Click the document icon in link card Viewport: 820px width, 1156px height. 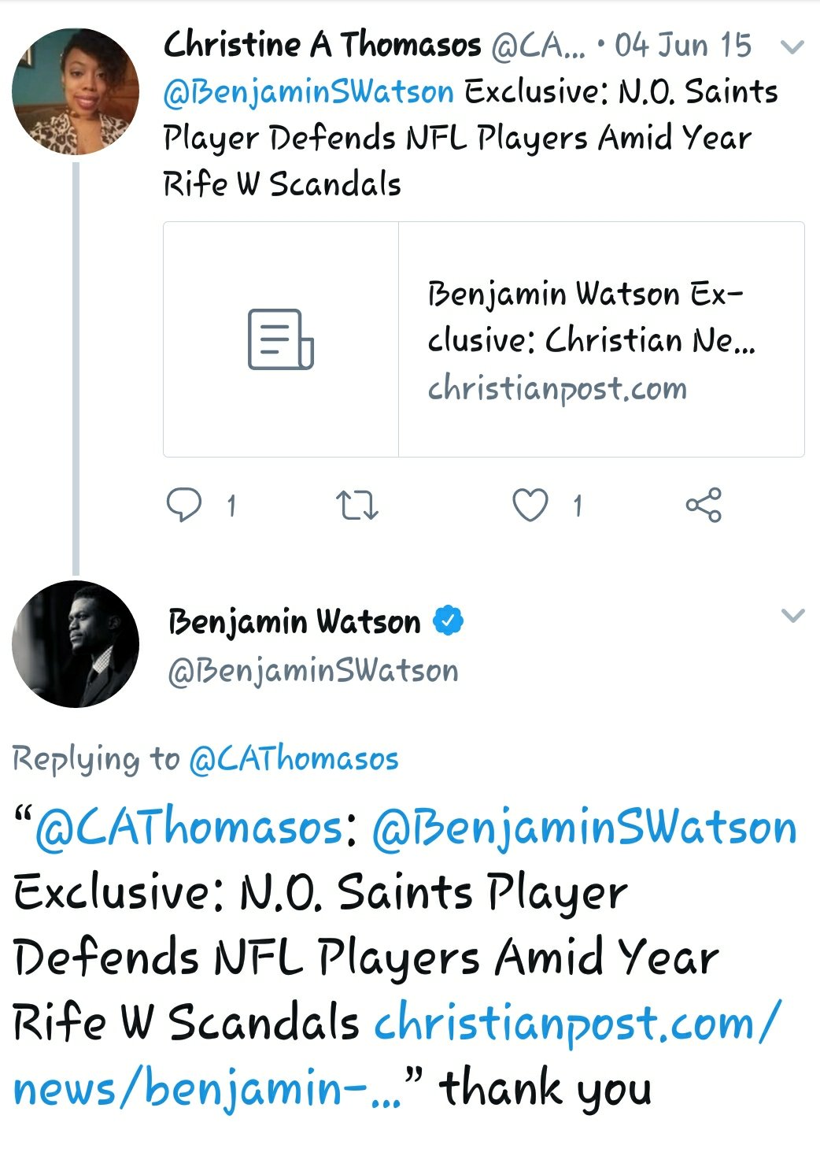click(x=281, y=339)
